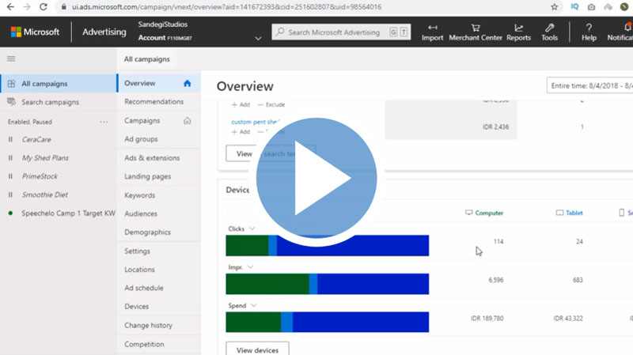The height and width of the screenshot is (355, 633).
Task: Click the View search terms button
Action: 271,153
